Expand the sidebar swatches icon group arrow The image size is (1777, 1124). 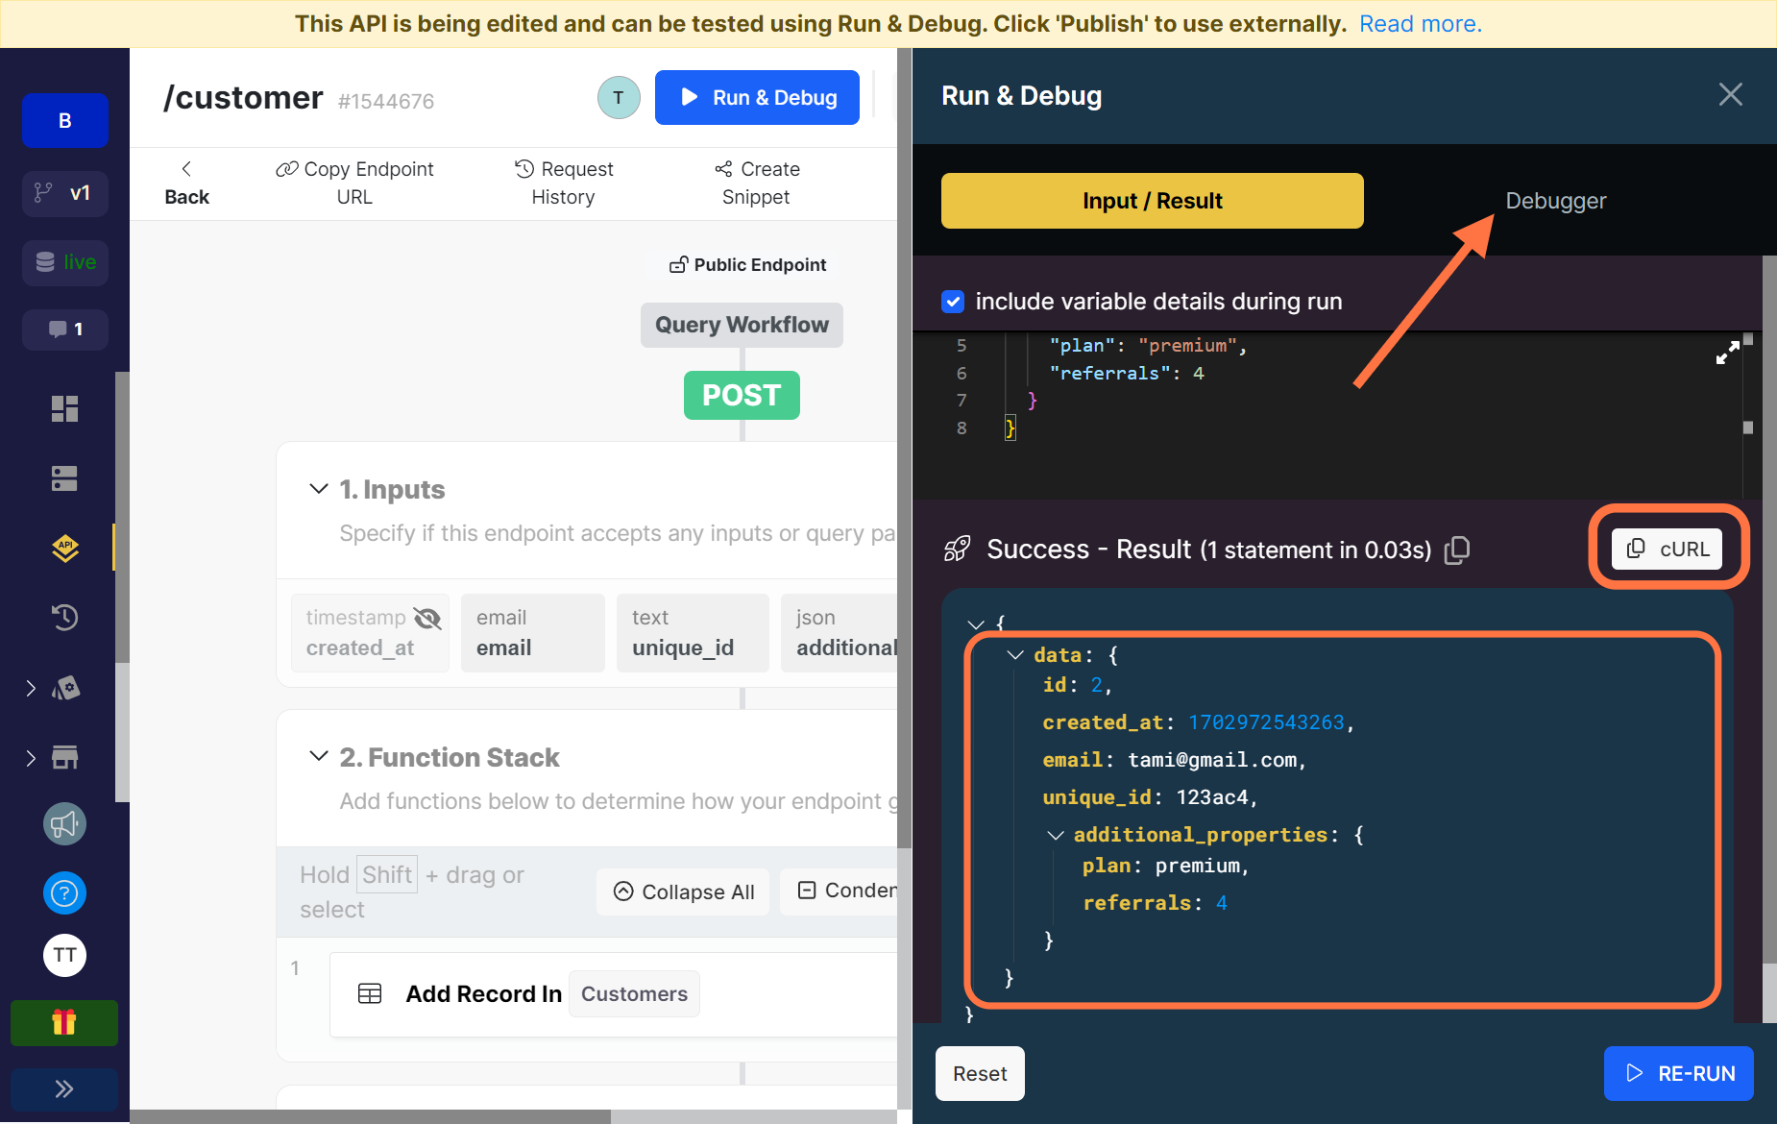click(31, 688)
